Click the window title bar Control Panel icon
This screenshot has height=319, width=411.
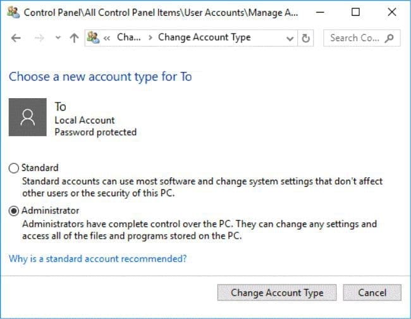[x=12, y=11]
